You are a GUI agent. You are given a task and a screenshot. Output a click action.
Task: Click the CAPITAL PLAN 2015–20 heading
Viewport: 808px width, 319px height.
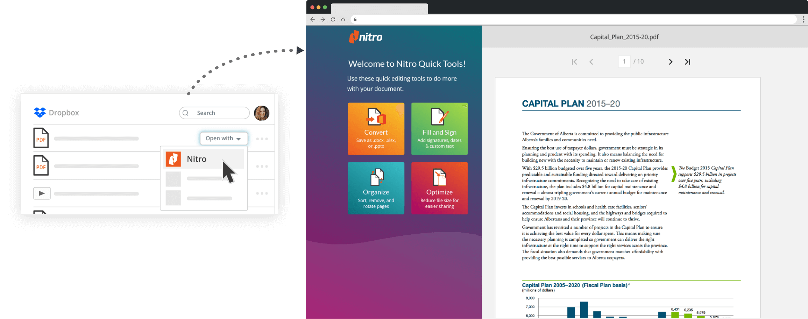[571, 104]
